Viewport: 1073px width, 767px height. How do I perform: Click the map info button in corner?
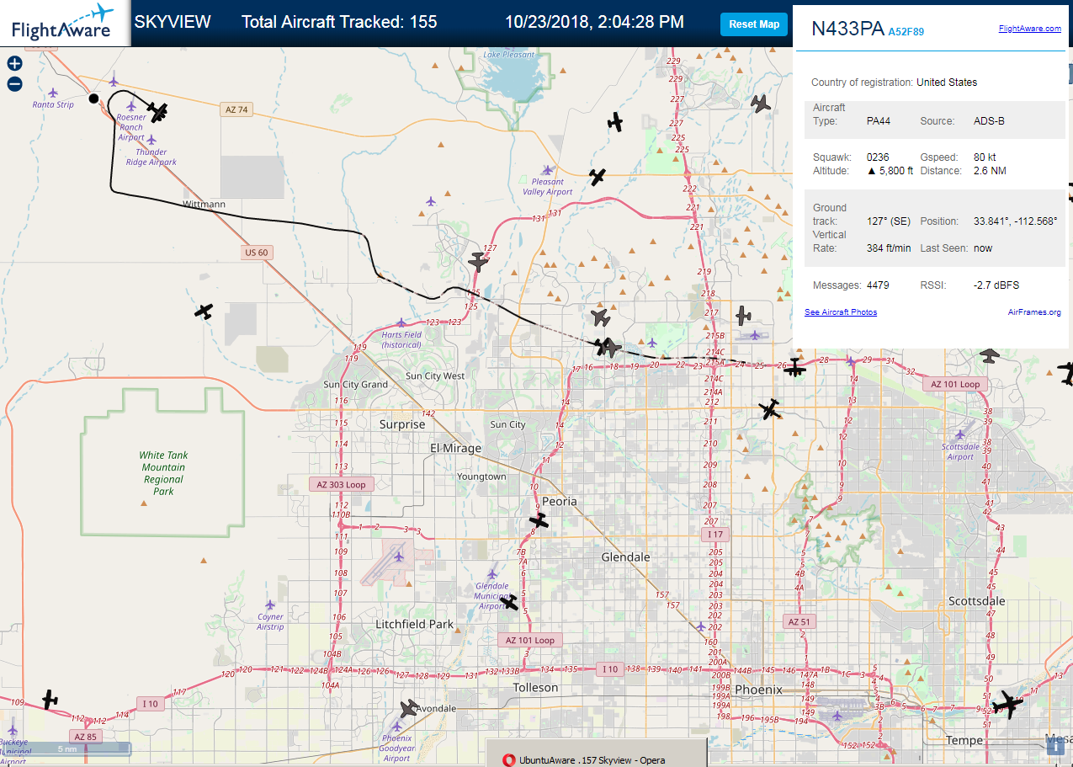[1055, 747]
